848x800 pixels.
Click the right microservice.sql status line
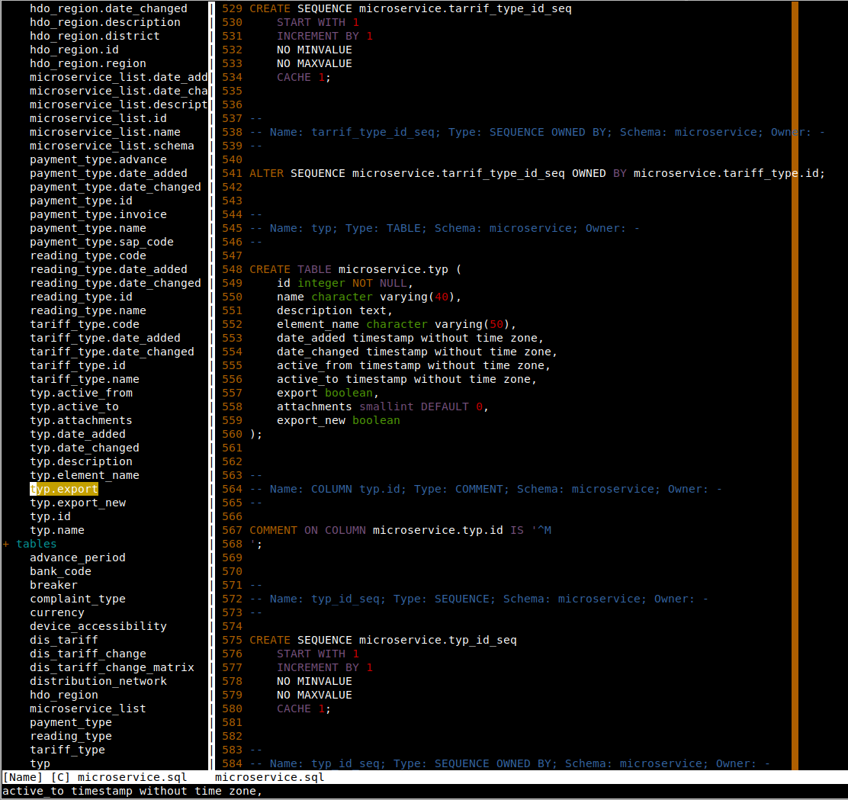point(269,777)
